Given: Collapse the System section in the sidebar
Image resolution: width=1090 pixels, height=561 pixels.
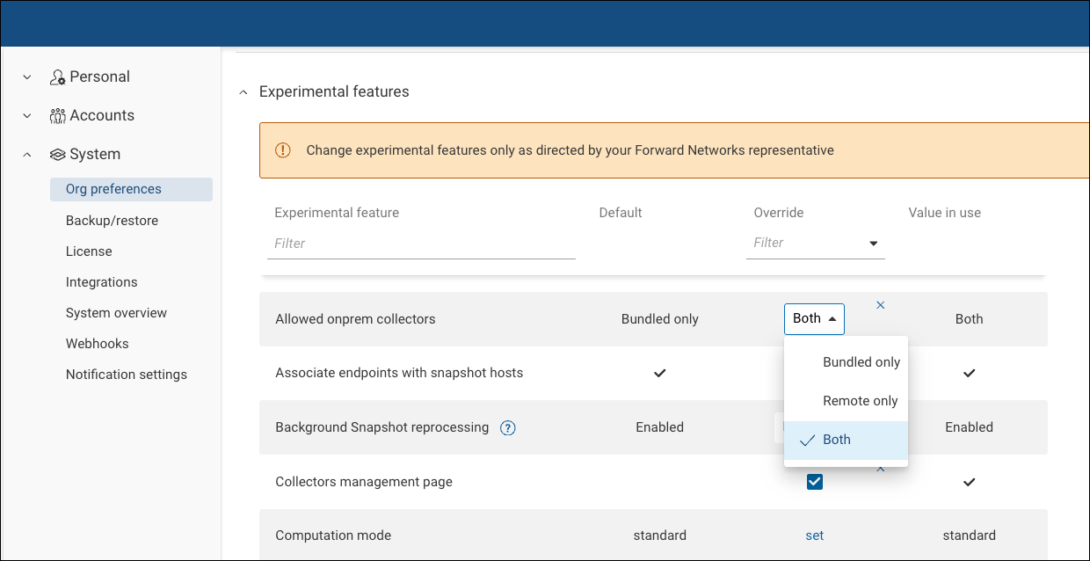Looking at the screenshot, I should [26, 154].
